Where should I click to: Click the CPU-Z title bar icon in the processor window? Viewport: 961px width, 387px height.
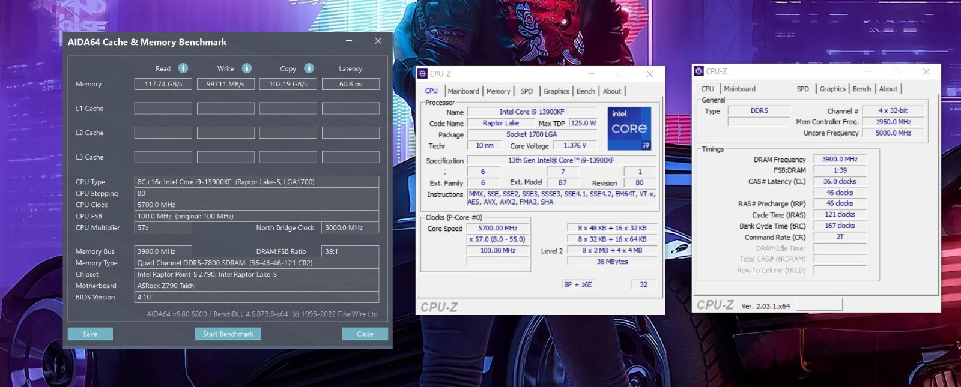[x=422, y=74]
